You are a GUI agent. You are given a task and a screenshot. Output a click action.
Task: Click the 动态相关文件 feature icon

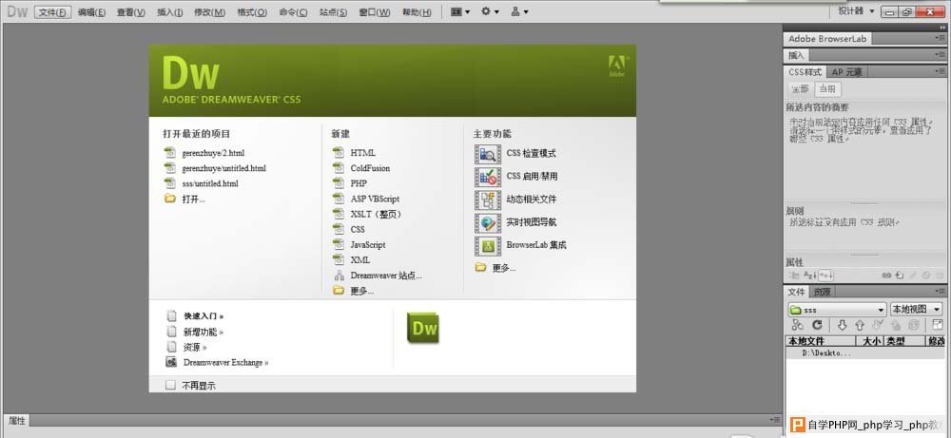488,200
